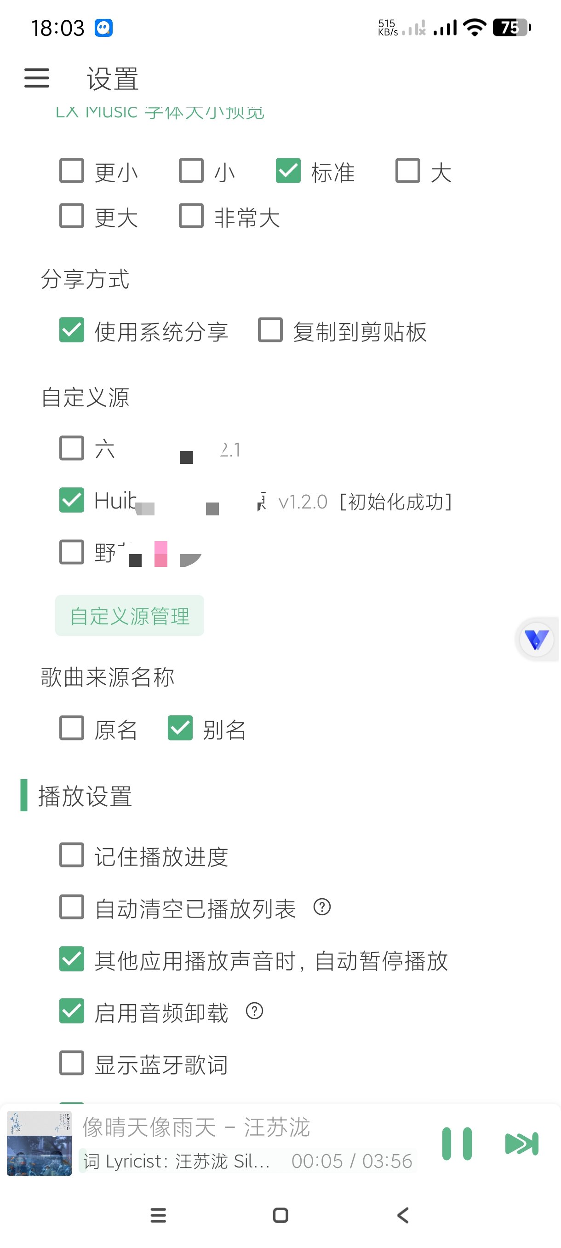Open the Android recent apps button
The height and width of the screenshot is (1248, 561).
click(x=158, y=1215)
